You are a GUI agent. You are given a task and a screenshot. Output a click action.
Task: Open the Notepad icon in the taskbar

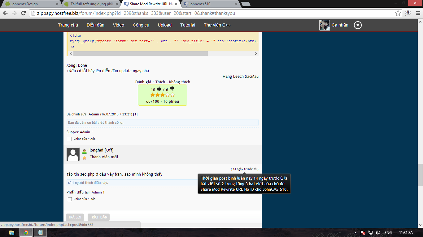pos(40,232)
